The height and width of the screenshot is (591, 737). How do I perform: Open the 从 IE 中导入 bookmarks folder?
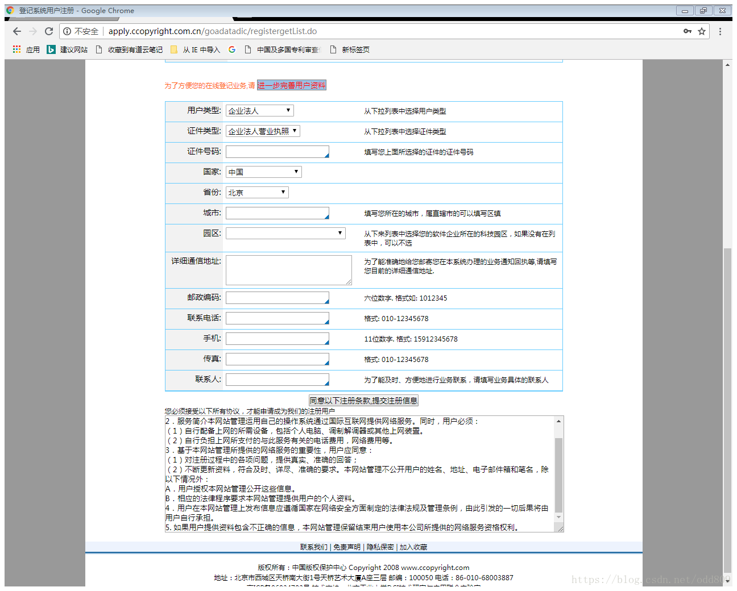point(195,49)
